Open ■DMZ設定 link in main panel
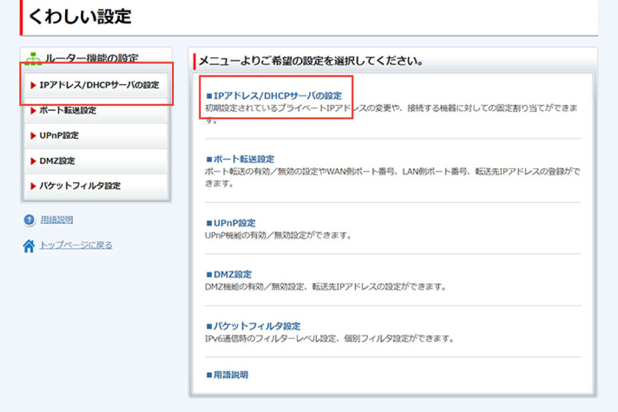 coord(229,274)
